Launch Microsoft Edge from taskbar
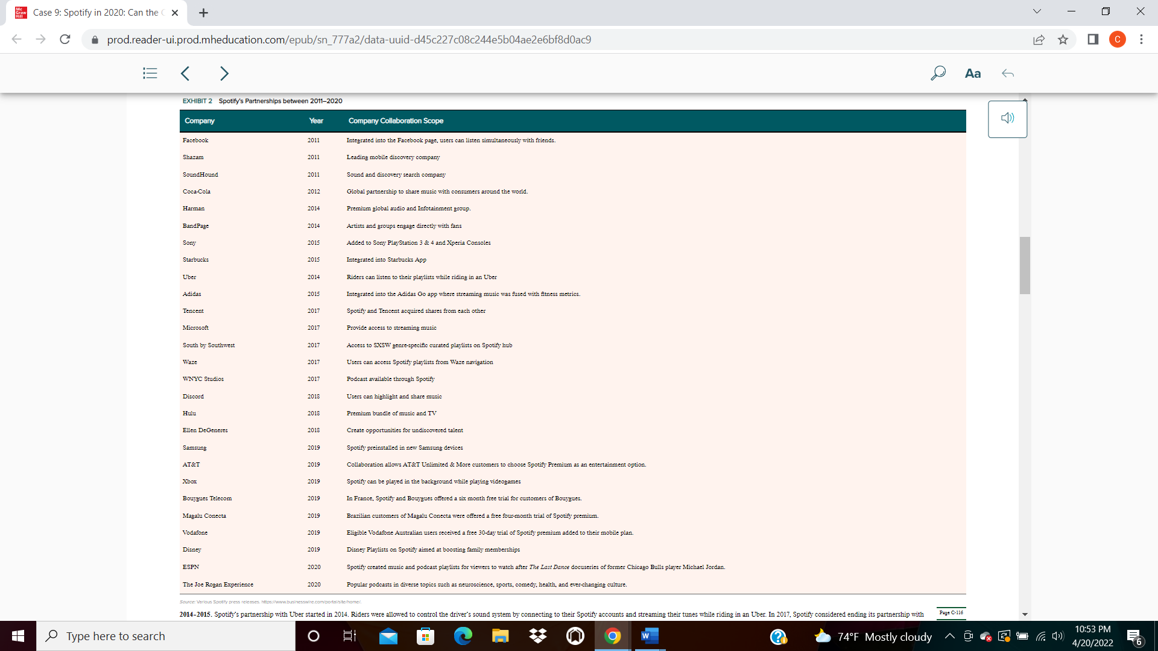The height and width of the screenshot is (651, 1158). coord(463,636)
